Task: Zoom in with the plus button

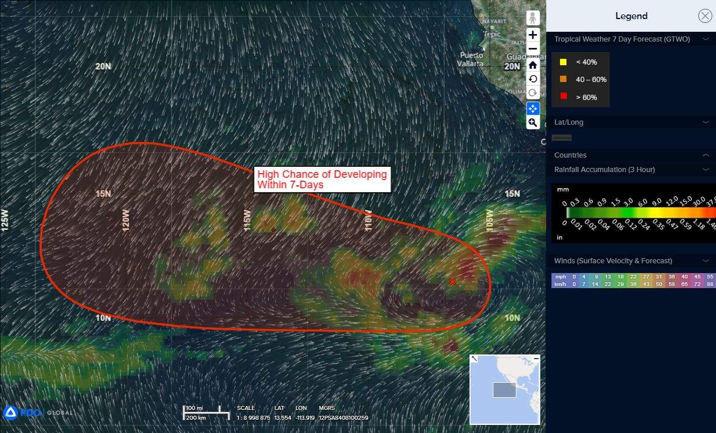Action: pyautogui.click(x=532, y=35)
